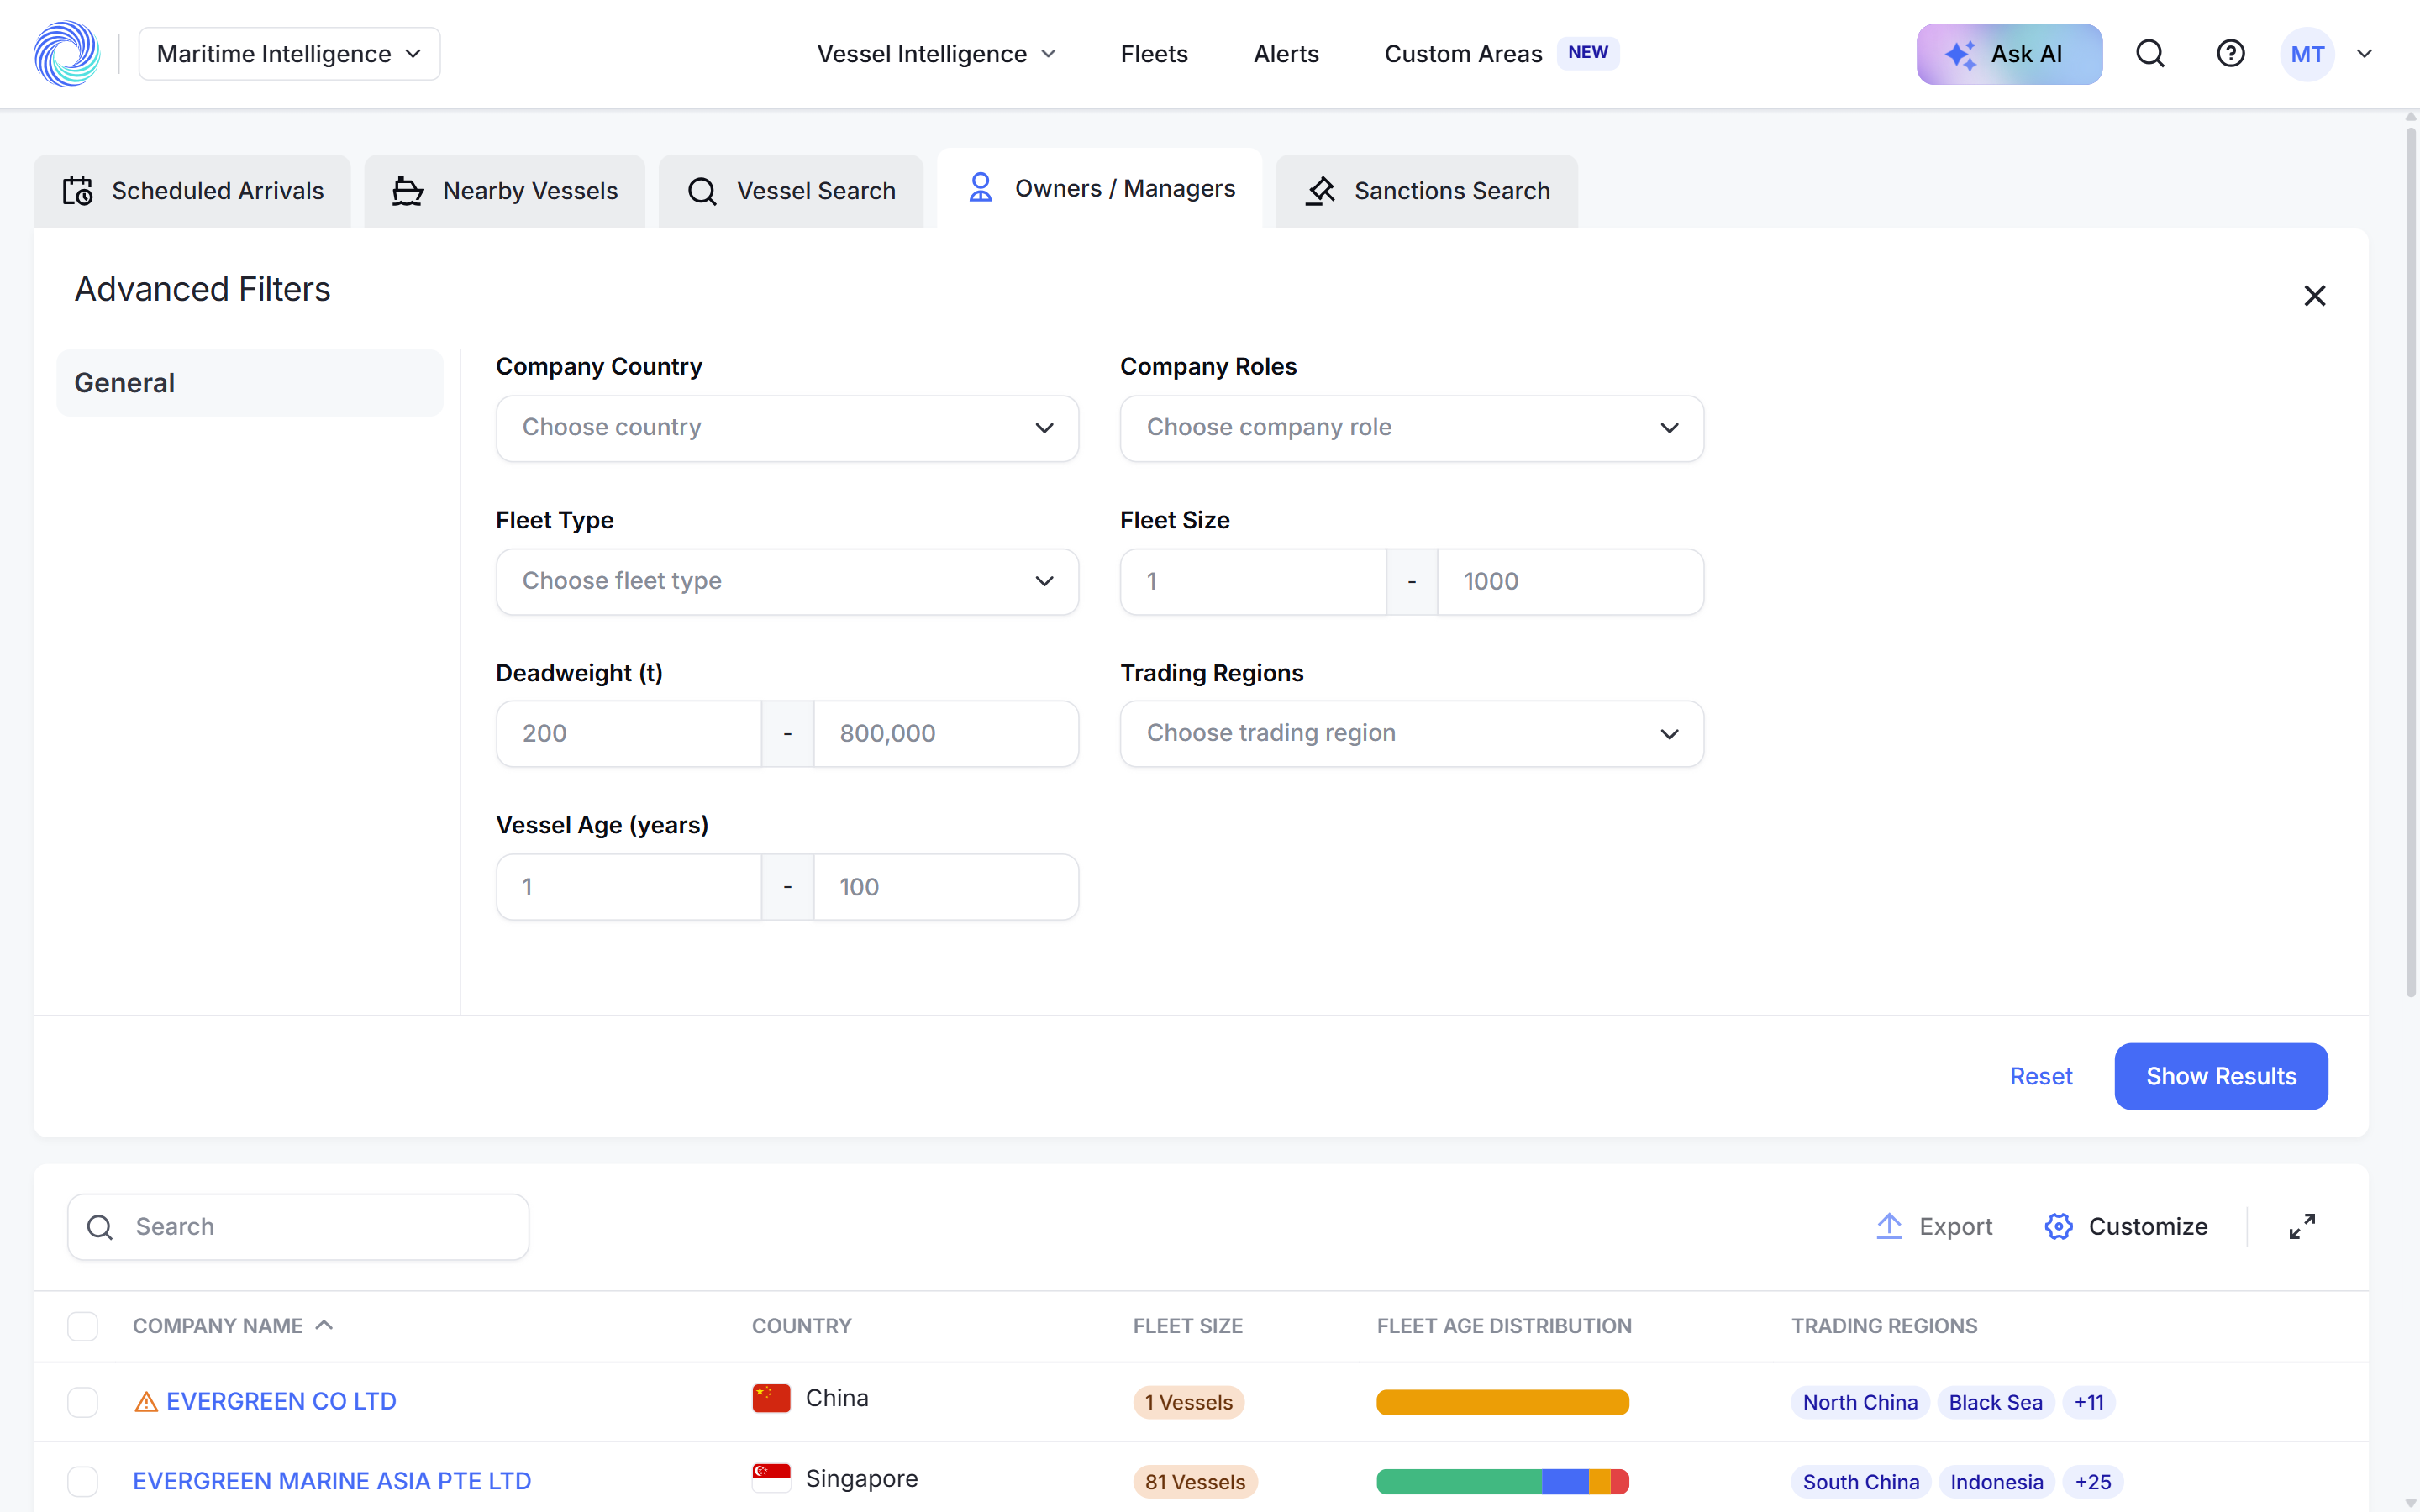Image resolution: width=2420 pixels, height=1512 pixels.
Task: Click the Customize gear icon
Action: (2058, 1226)
